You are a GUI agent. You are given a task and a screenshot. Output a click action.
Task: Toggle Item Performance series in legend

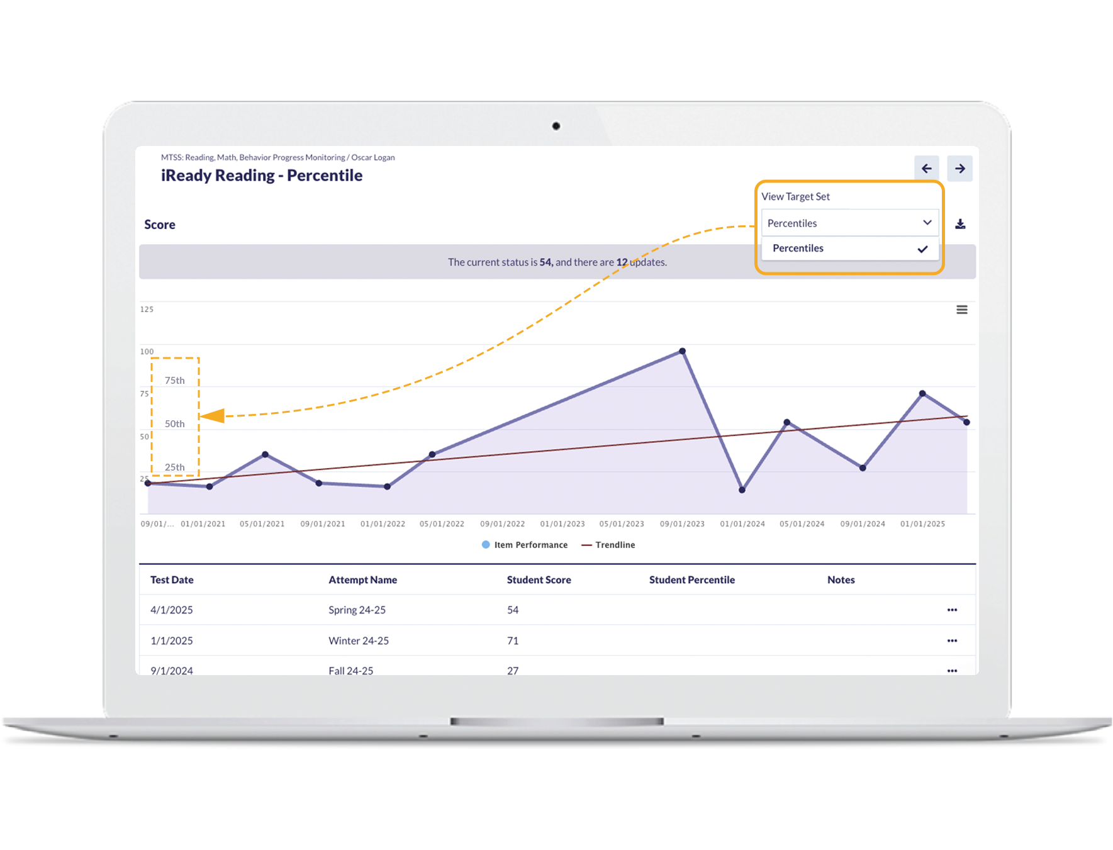(x=525, y=545)
